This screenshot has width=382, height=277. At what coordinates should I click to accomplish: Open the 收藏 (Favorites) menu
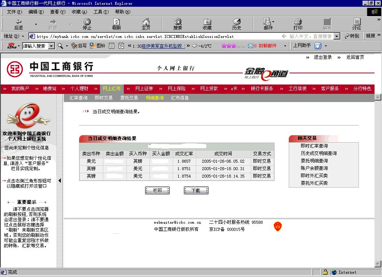point(79,12)
